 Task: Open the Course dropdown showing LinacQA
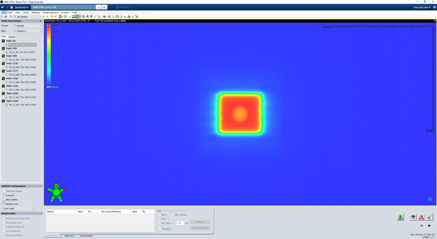(28, 26)
